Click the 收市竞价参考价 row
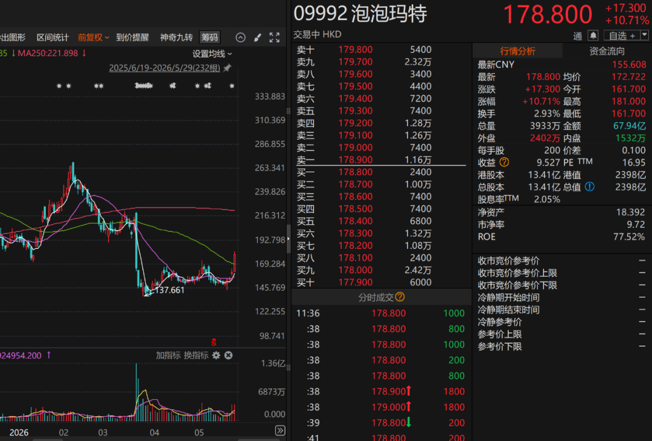The width and height of the screenshot is (652, 441). (x=561, y=261)
